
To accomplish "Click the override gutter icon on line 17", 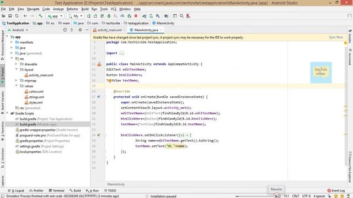I will click(x=99, y=97).
